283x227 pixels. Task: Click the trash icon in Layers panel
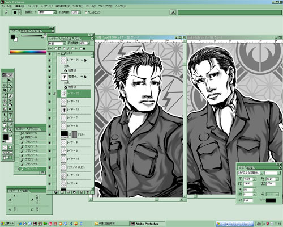point(88,192)
